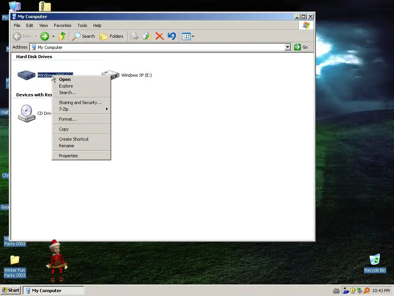394x296 pixels.
Task: Click the blue user figure tray icon
Action: point(346,291)
